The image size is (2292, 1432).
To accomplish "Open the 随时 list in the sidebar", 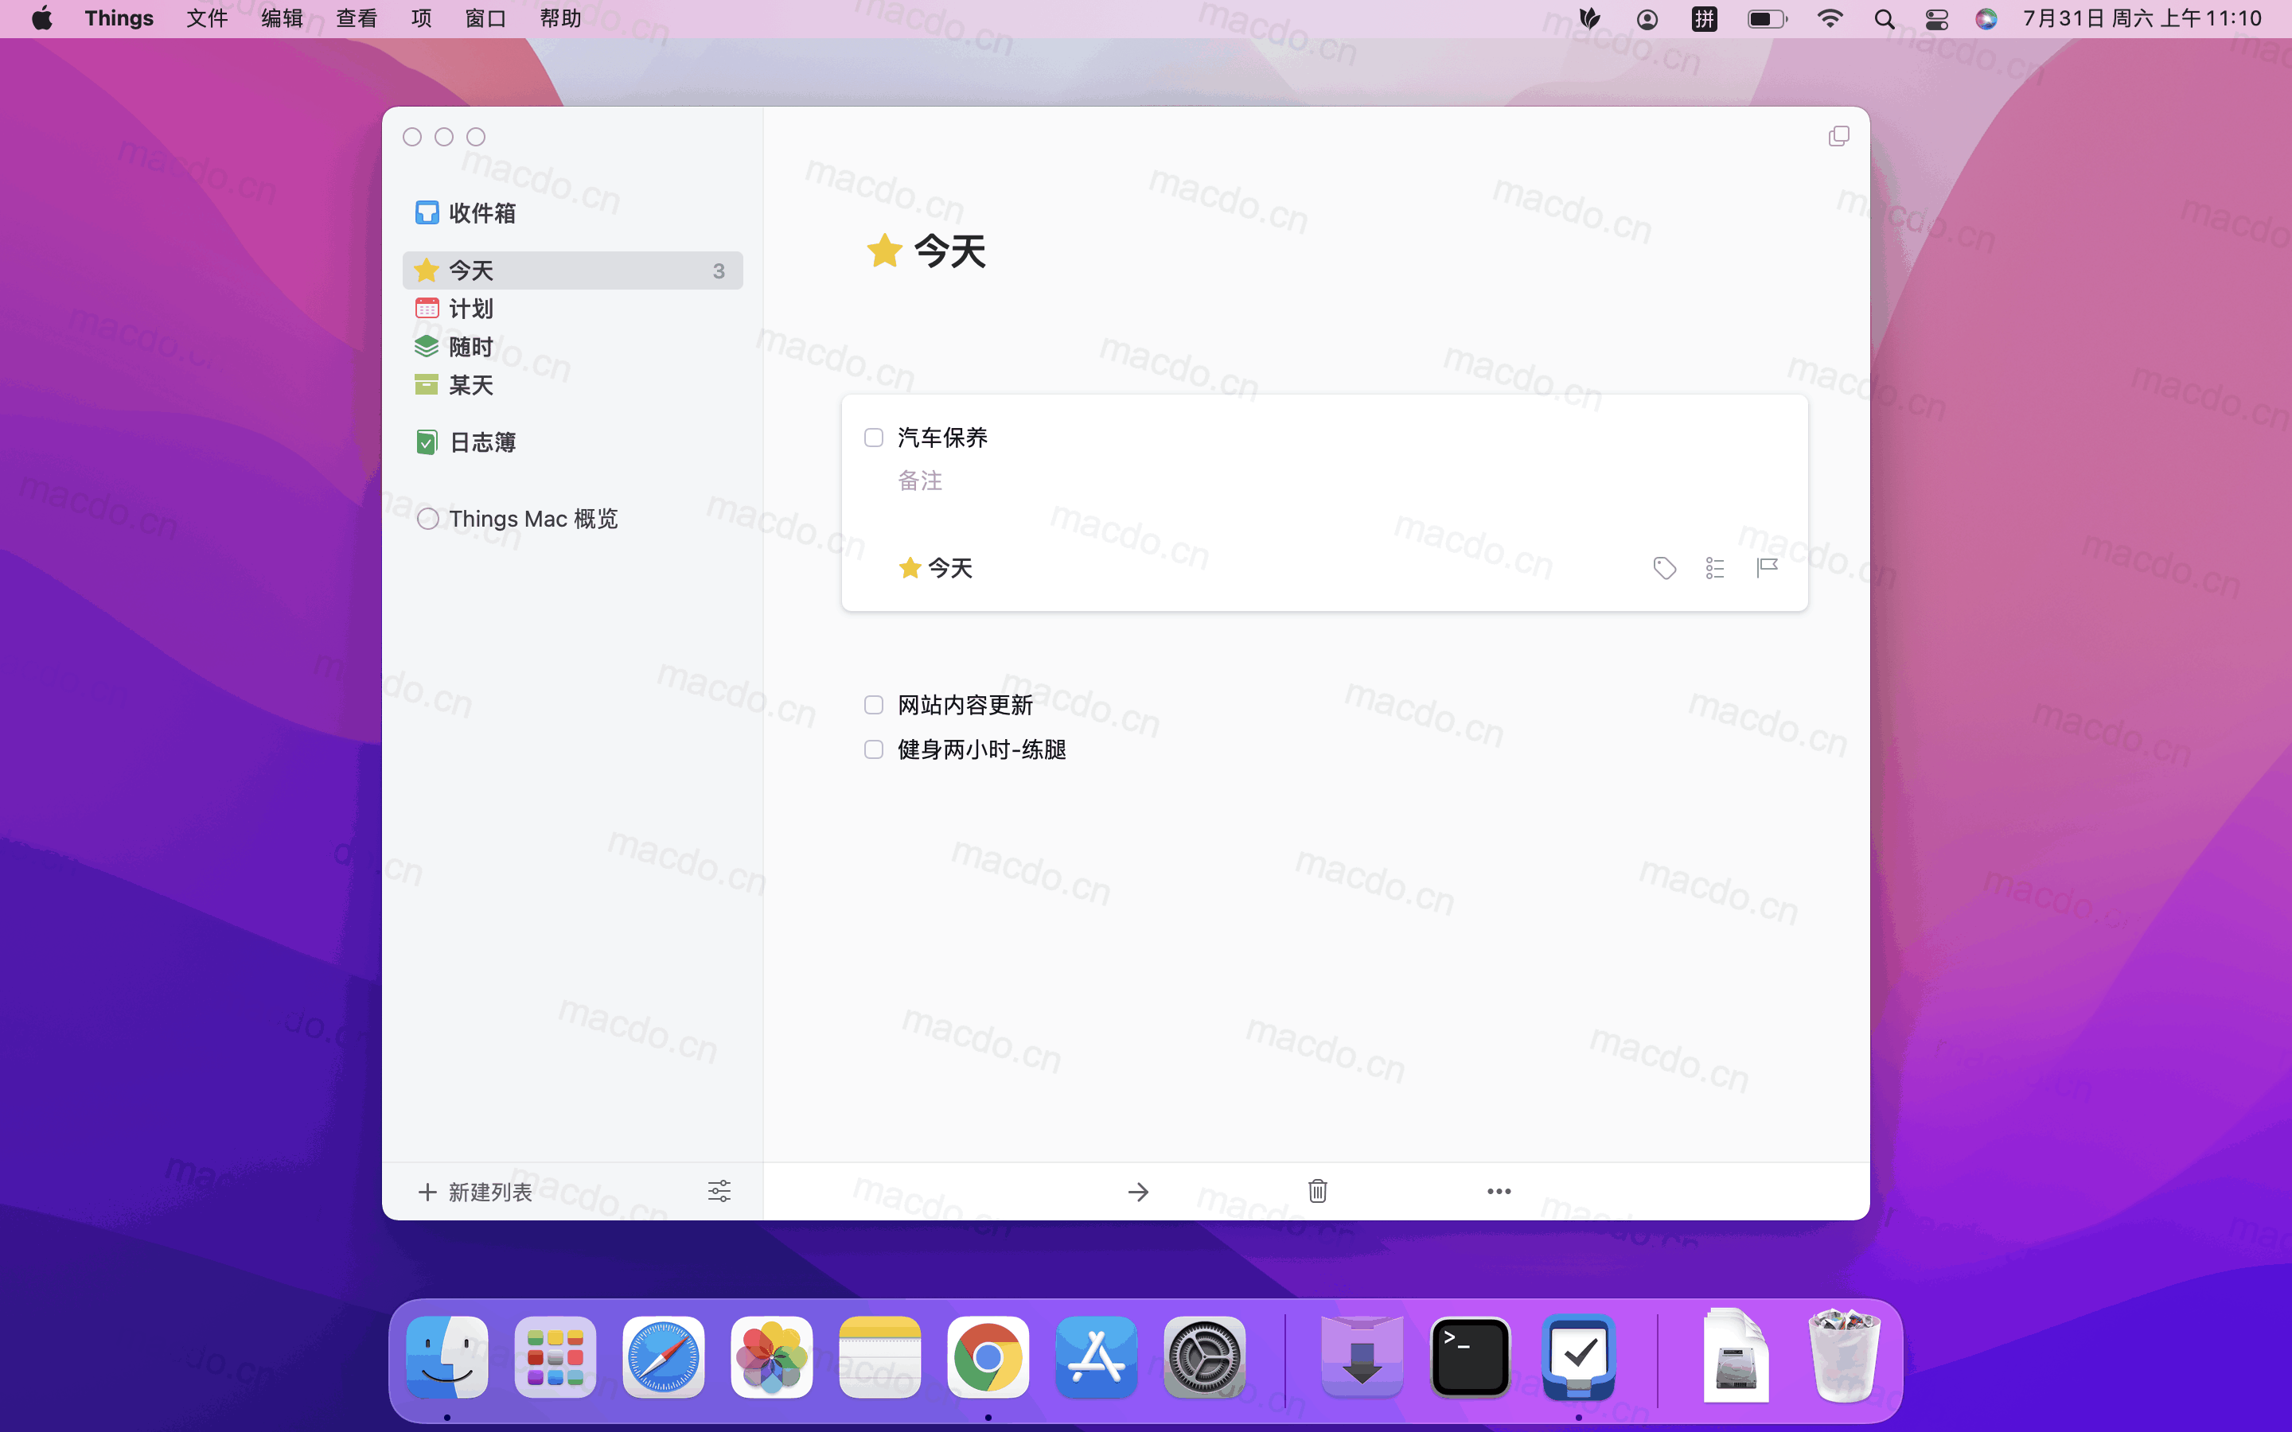I will [x=470, y=347].
